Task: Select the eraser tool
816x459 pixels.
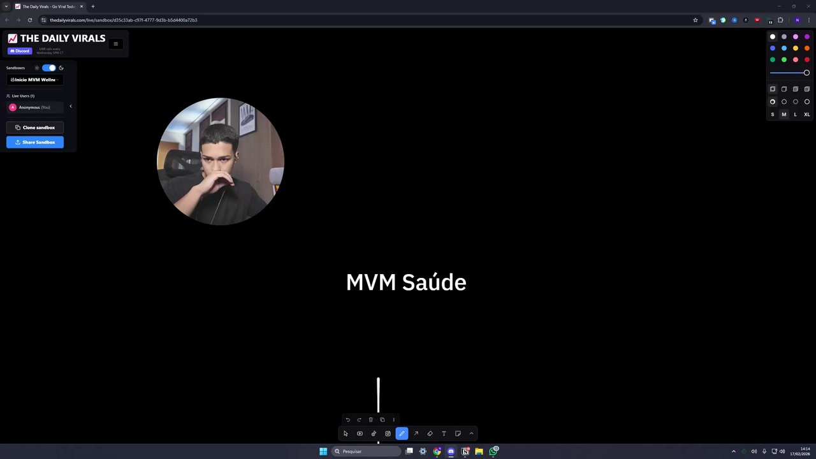Action: (430, 433)
